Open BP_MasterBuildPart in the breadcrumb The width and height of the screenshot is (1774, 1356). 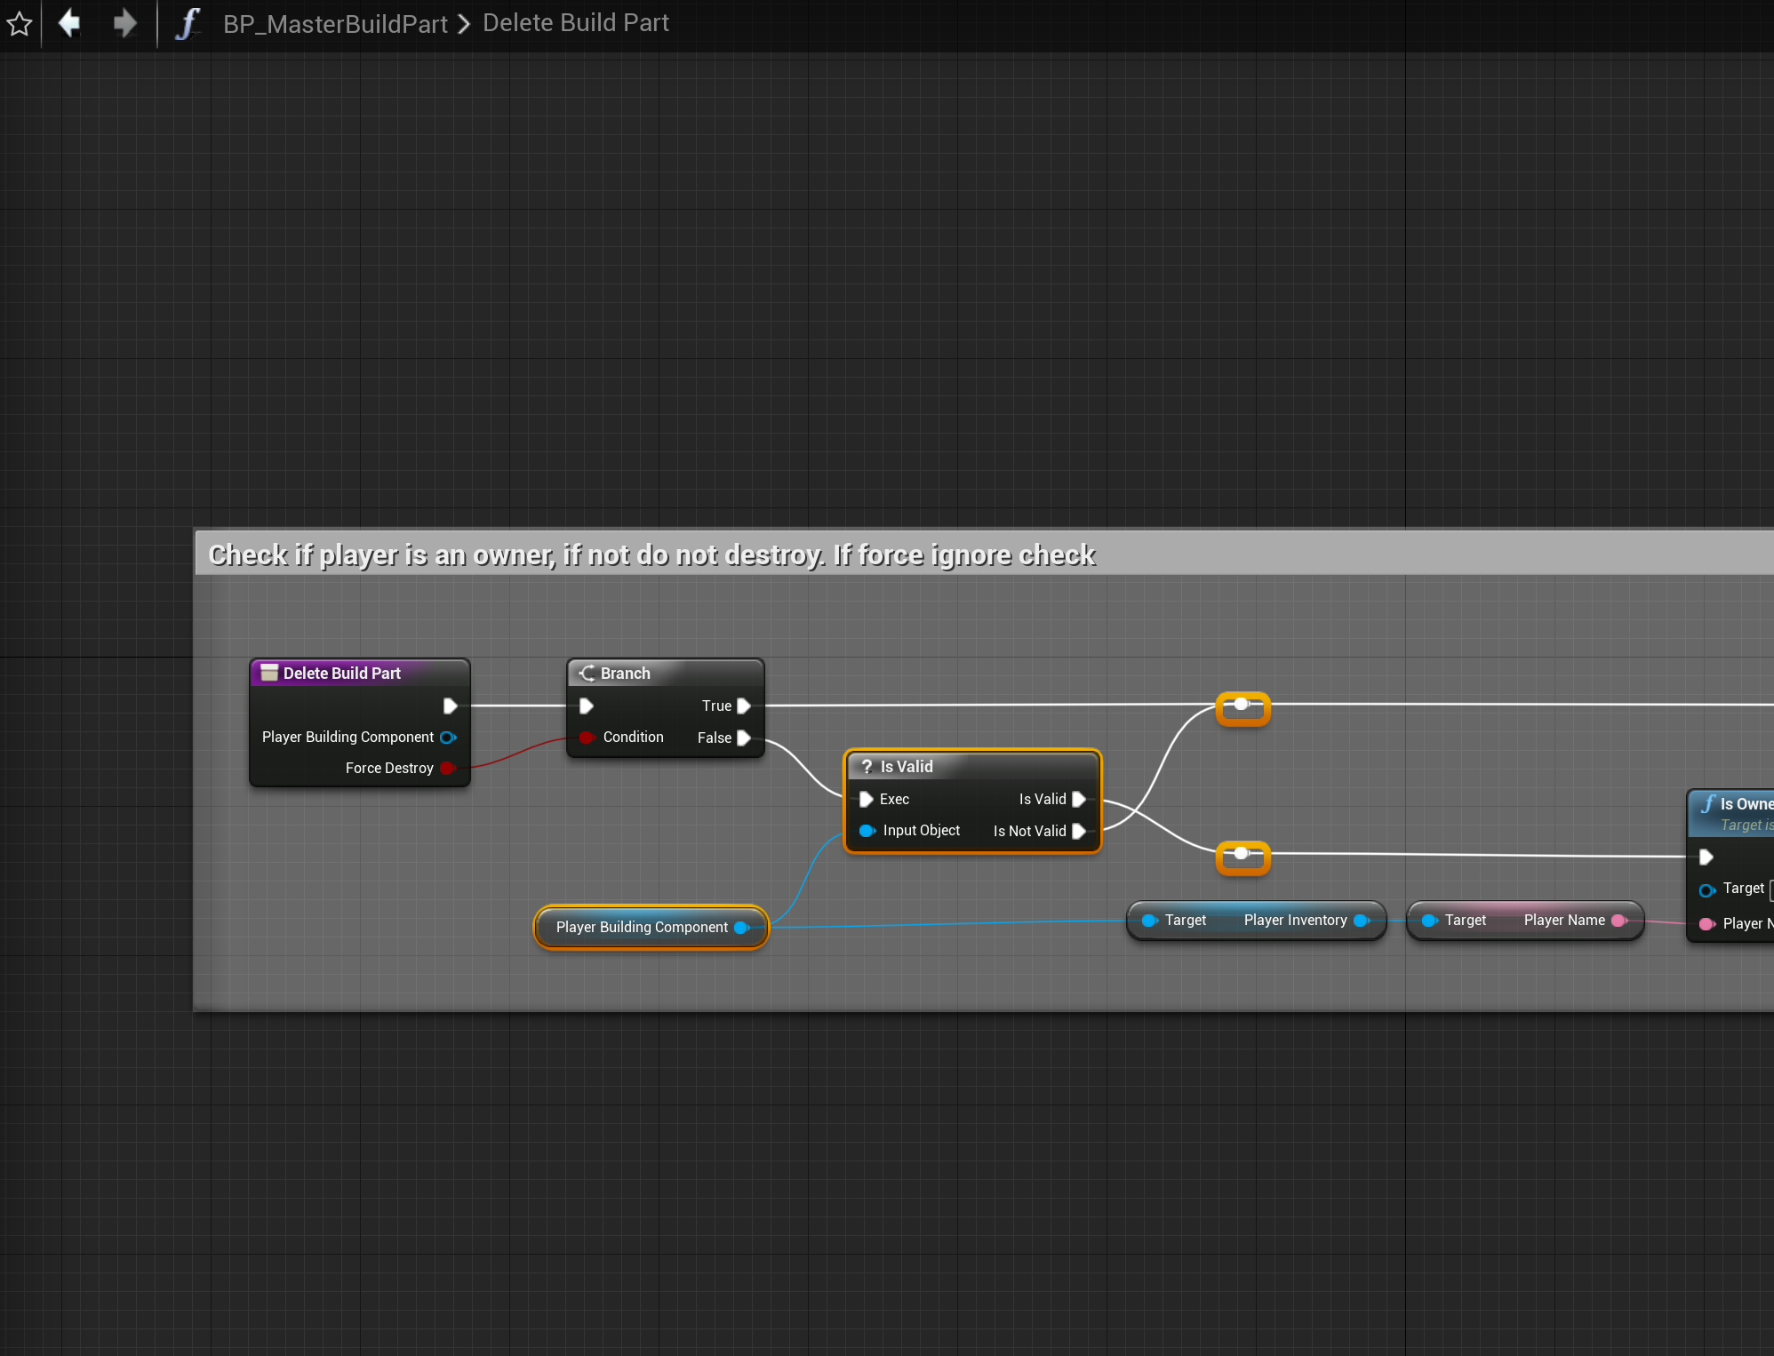point(335,24)
